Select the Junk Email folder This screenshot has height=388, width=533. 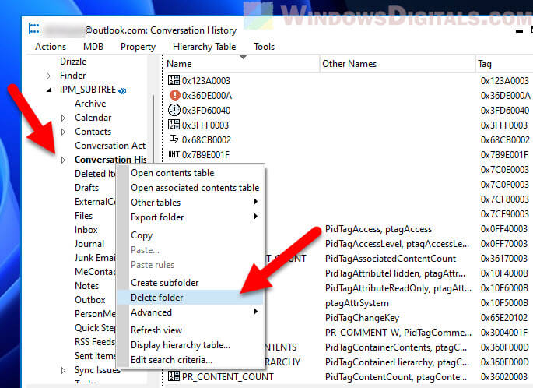pyautogui.click(x=95, y=258)
